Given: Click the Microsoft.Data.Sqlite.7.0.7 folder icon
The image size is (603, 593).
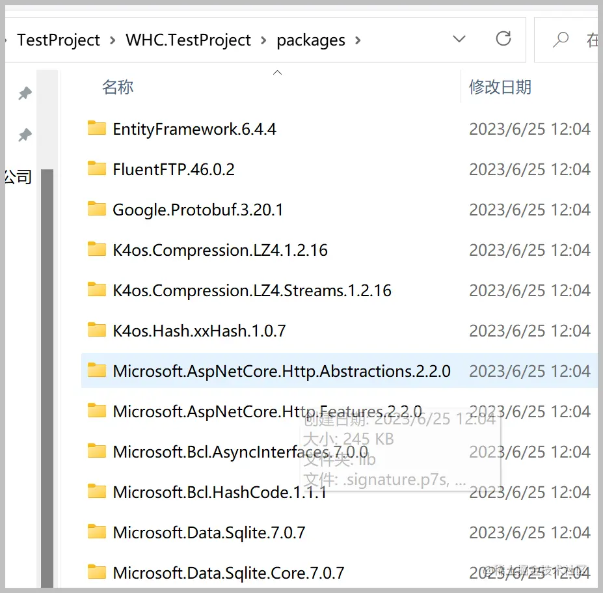Looking at the screenshot, I should click(96, 532).
